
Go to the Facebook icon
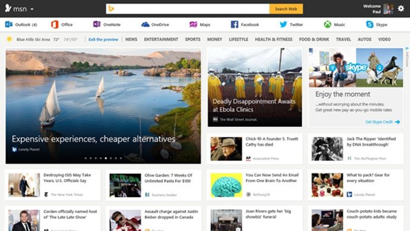point(234,24)
